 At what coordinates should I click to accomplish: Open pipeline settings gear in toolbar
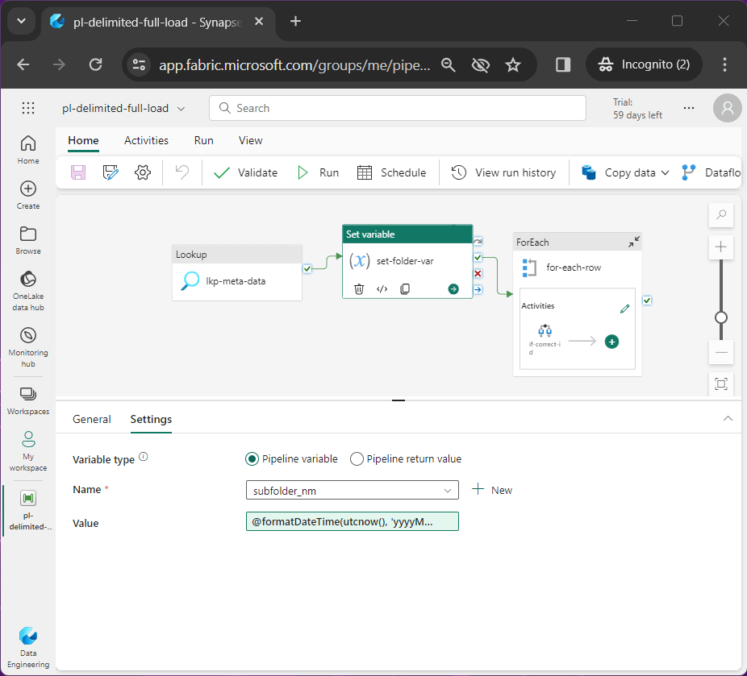pos(143,172)
